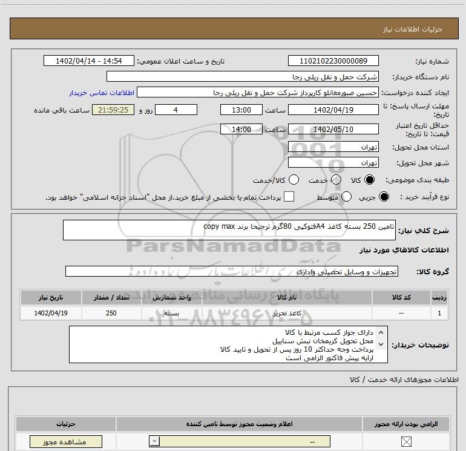The image size is (466, 451).
Task: Click the توضیحات خریدار text area
Action: point(228,344)
